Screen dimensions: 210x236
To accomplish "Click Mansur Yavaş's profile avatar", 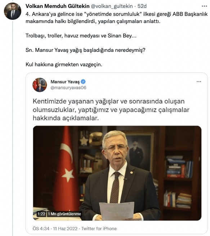I will coord(40,85).
